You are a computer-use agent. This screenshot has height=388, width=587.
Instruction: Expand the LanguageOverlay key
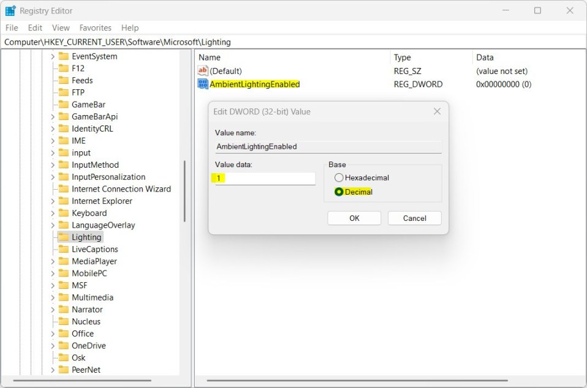53,225
